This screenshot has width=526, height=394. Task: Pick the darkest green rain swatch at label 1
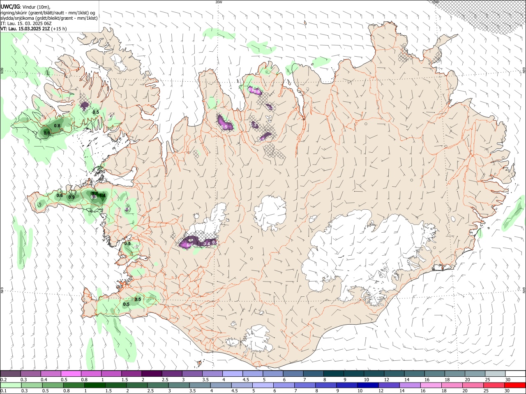tap(95, 385)
